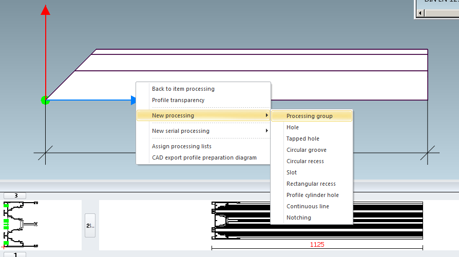Click CAD export profile preparation diagram
This screenshot has height=257, width=459.
coord(204,157)
